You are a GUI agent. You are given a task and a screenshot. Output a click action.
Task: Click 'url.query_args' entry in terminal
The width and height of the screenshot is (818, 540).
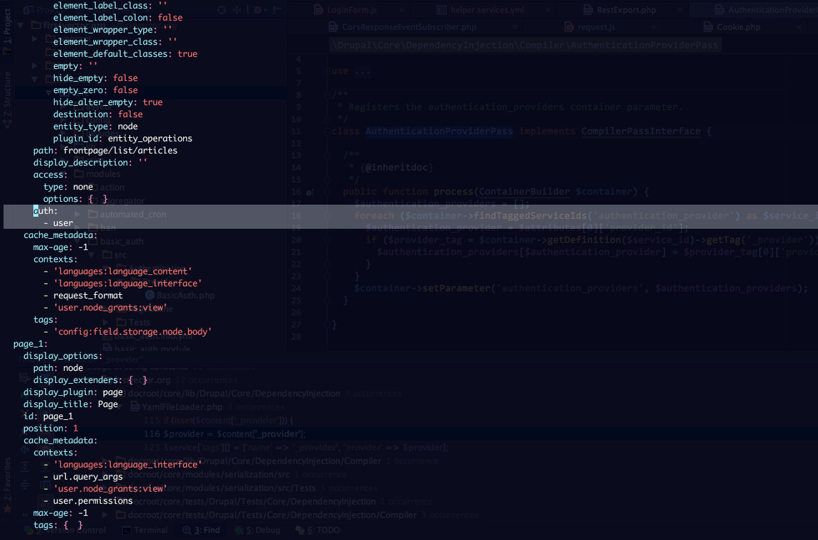(x=87, y=477)
